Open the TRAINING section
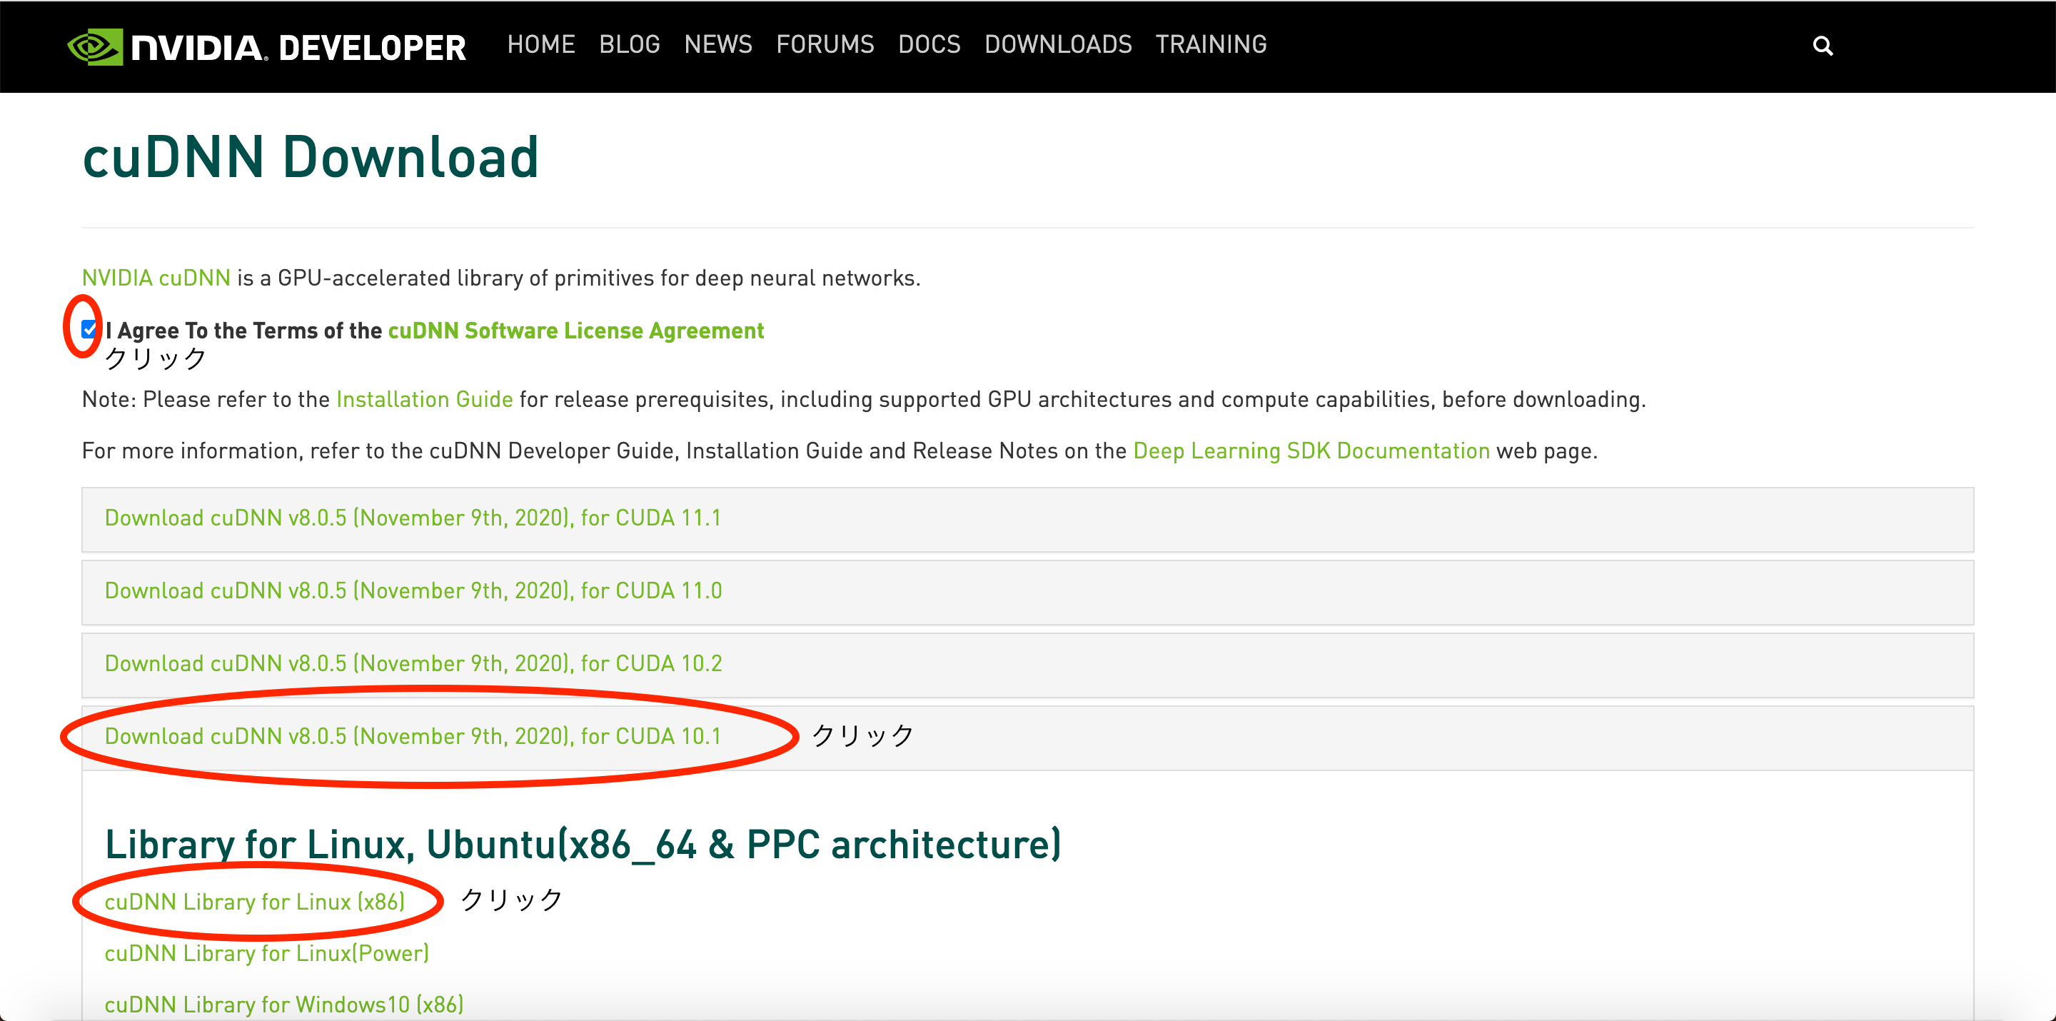Image resolution: width=2056 pixels, height=1021 pixels. click(x=1210, y=44)
